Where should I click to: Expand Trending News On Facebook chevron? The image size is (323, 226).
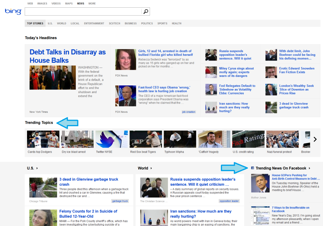[x=309, y=168]
